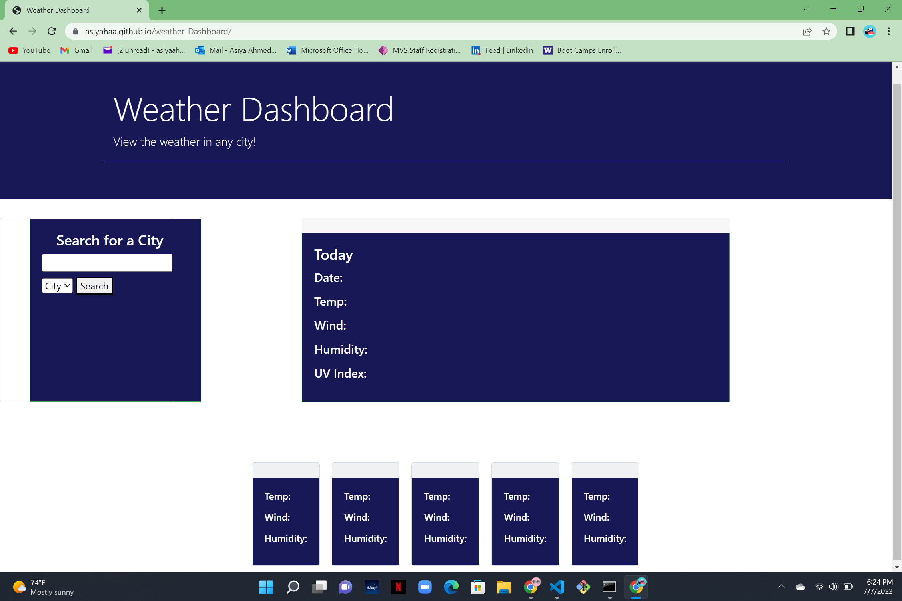Click the lock icon in address bar
The height and width of the screenshot is (601, 902).
pyautogui.click(x=76, y=31)
